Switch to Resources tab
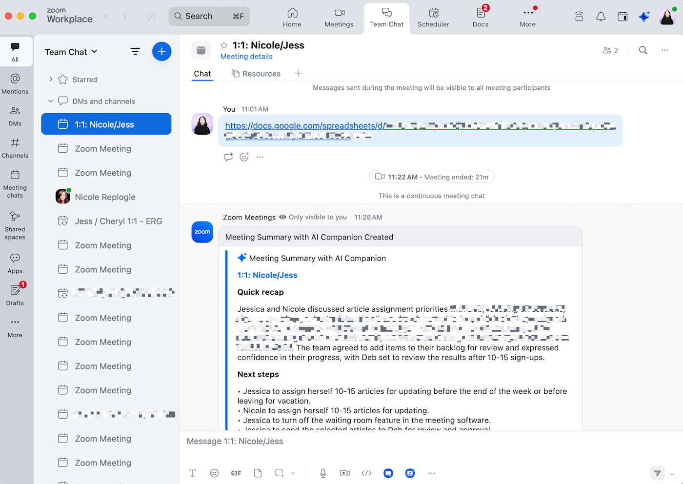 point(256,74)
